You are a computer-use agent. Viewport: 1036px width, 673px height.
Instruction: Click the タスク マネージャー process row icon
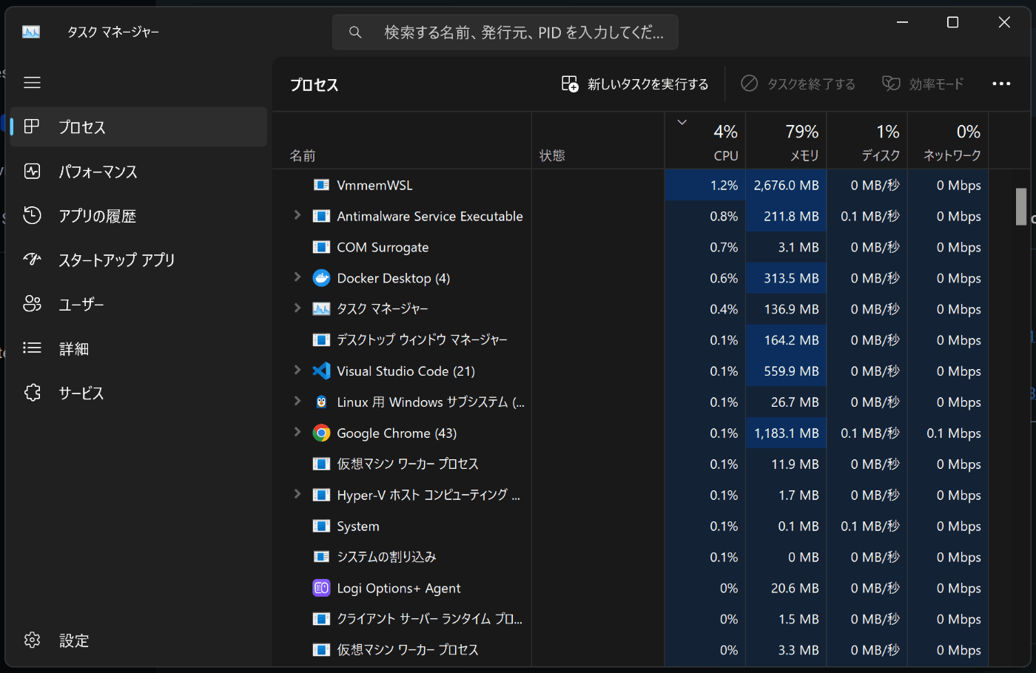pos(321,309)
